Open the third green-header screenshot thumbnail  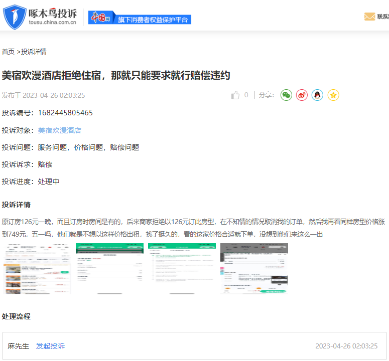point(182,269)
